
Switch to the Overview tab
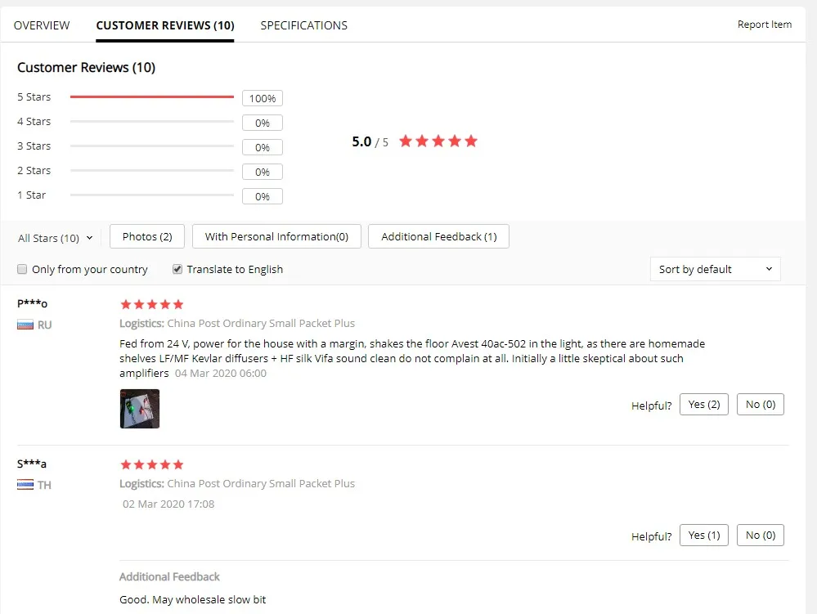[42, 25]
